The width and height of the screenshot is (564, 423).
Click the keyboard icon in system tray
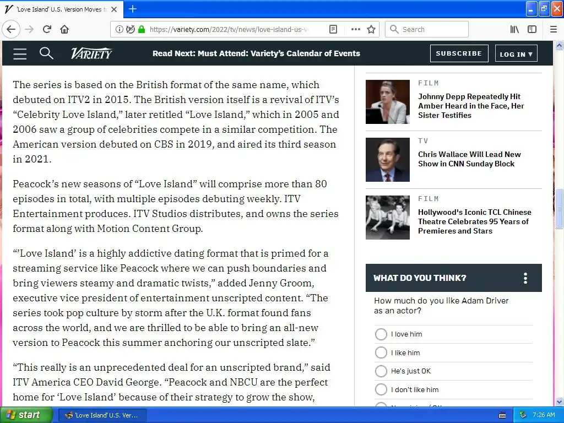(502, 415)
